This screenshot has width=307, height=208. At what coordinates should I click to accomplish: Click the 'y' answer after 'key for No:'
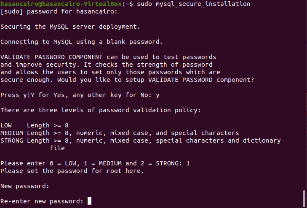(x=158, y=95)
